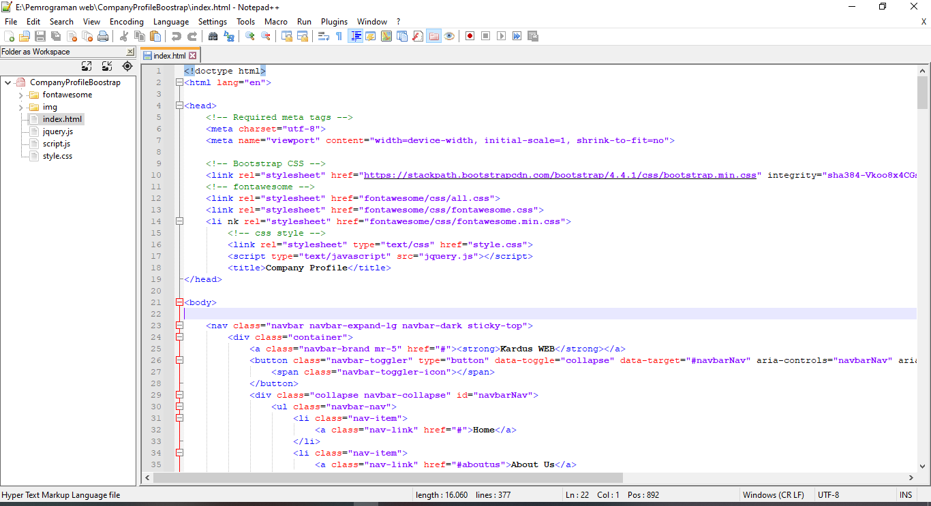Toggle Show All Characters display
Viewport: 931px width, 506px height.
(337, 35)
